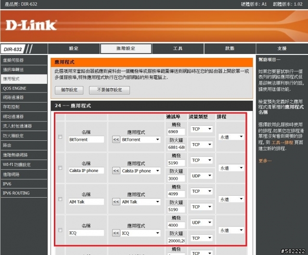This screenshot has height=255, width=308.
Task: Open 進階網路 in the sidebar
Action: pos(24,174)
